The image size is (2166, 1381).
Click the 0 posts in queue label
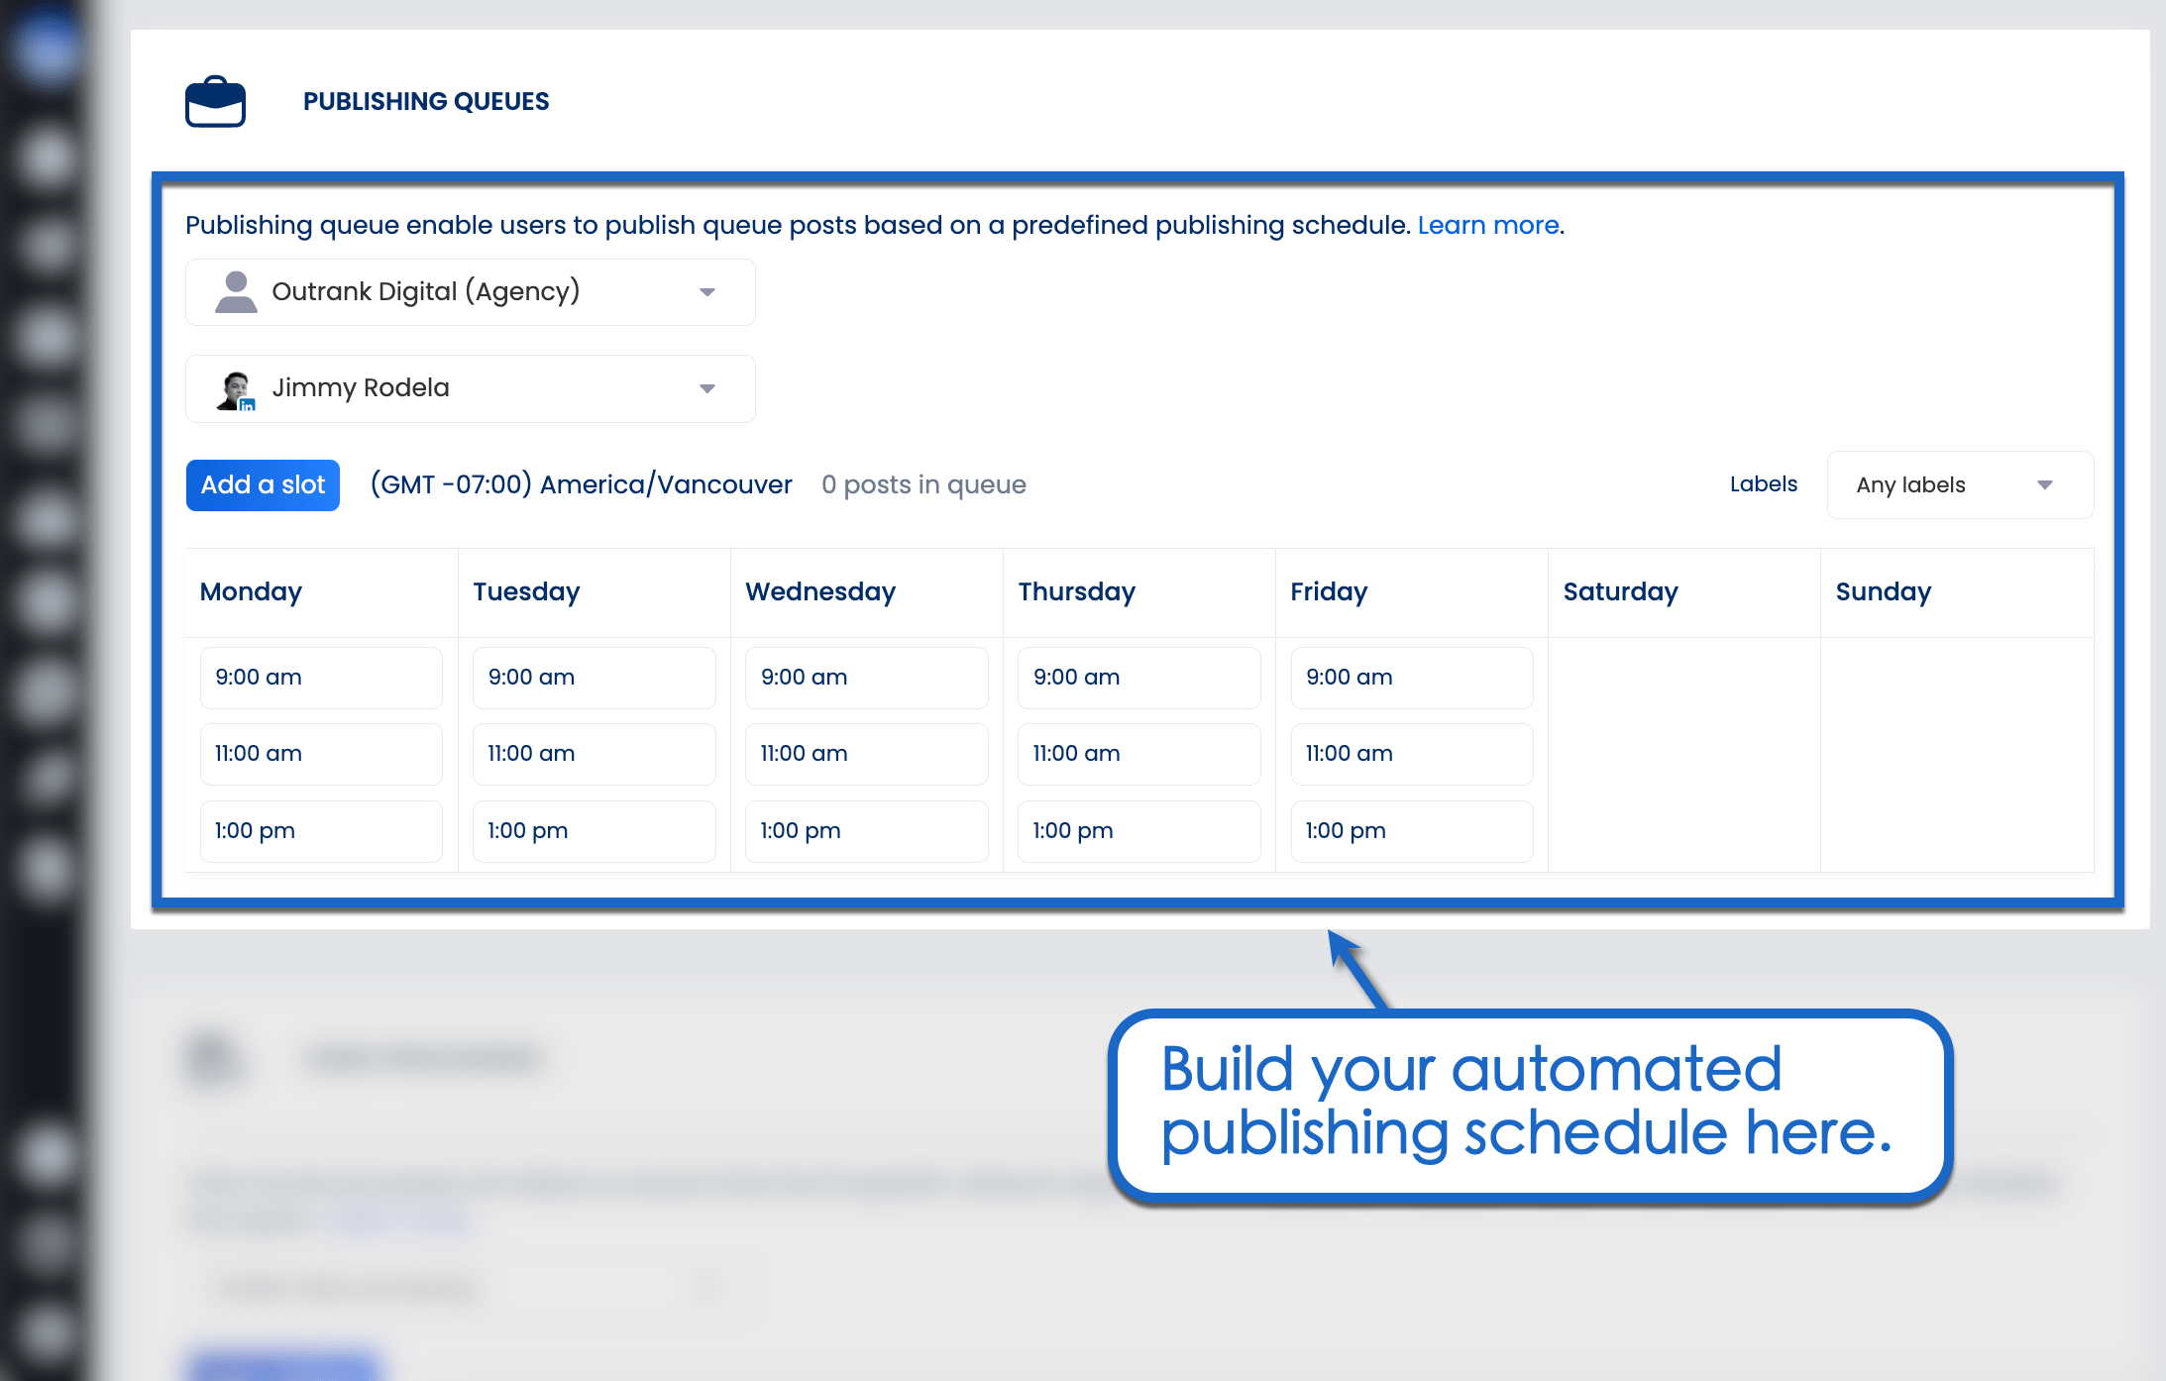922,484
